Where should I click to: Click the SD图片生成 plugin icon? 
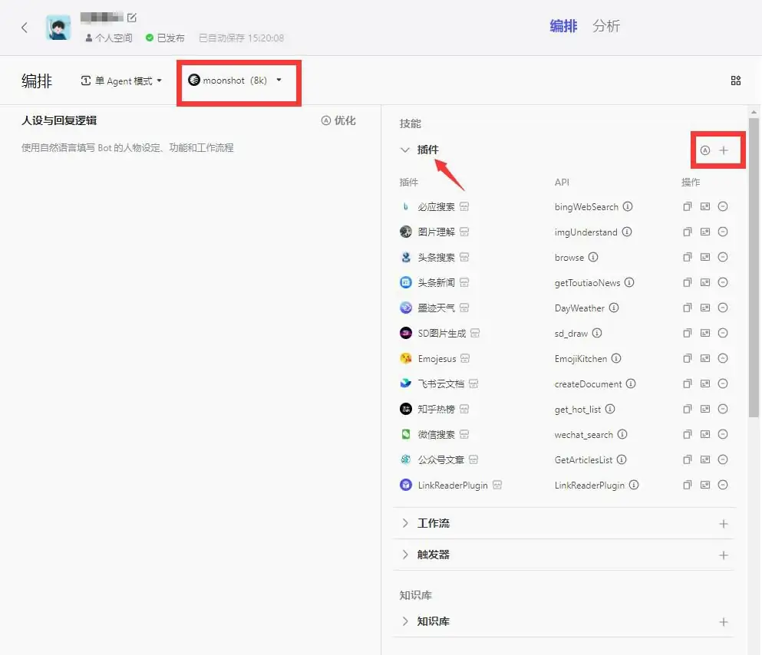point(407,333)
